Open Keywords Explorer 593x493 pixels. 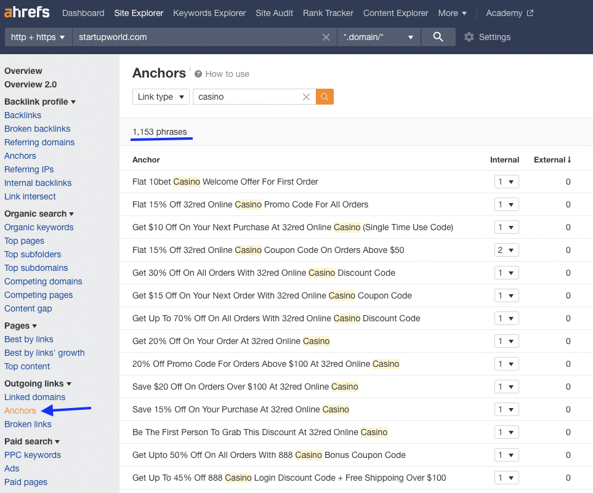209,13
